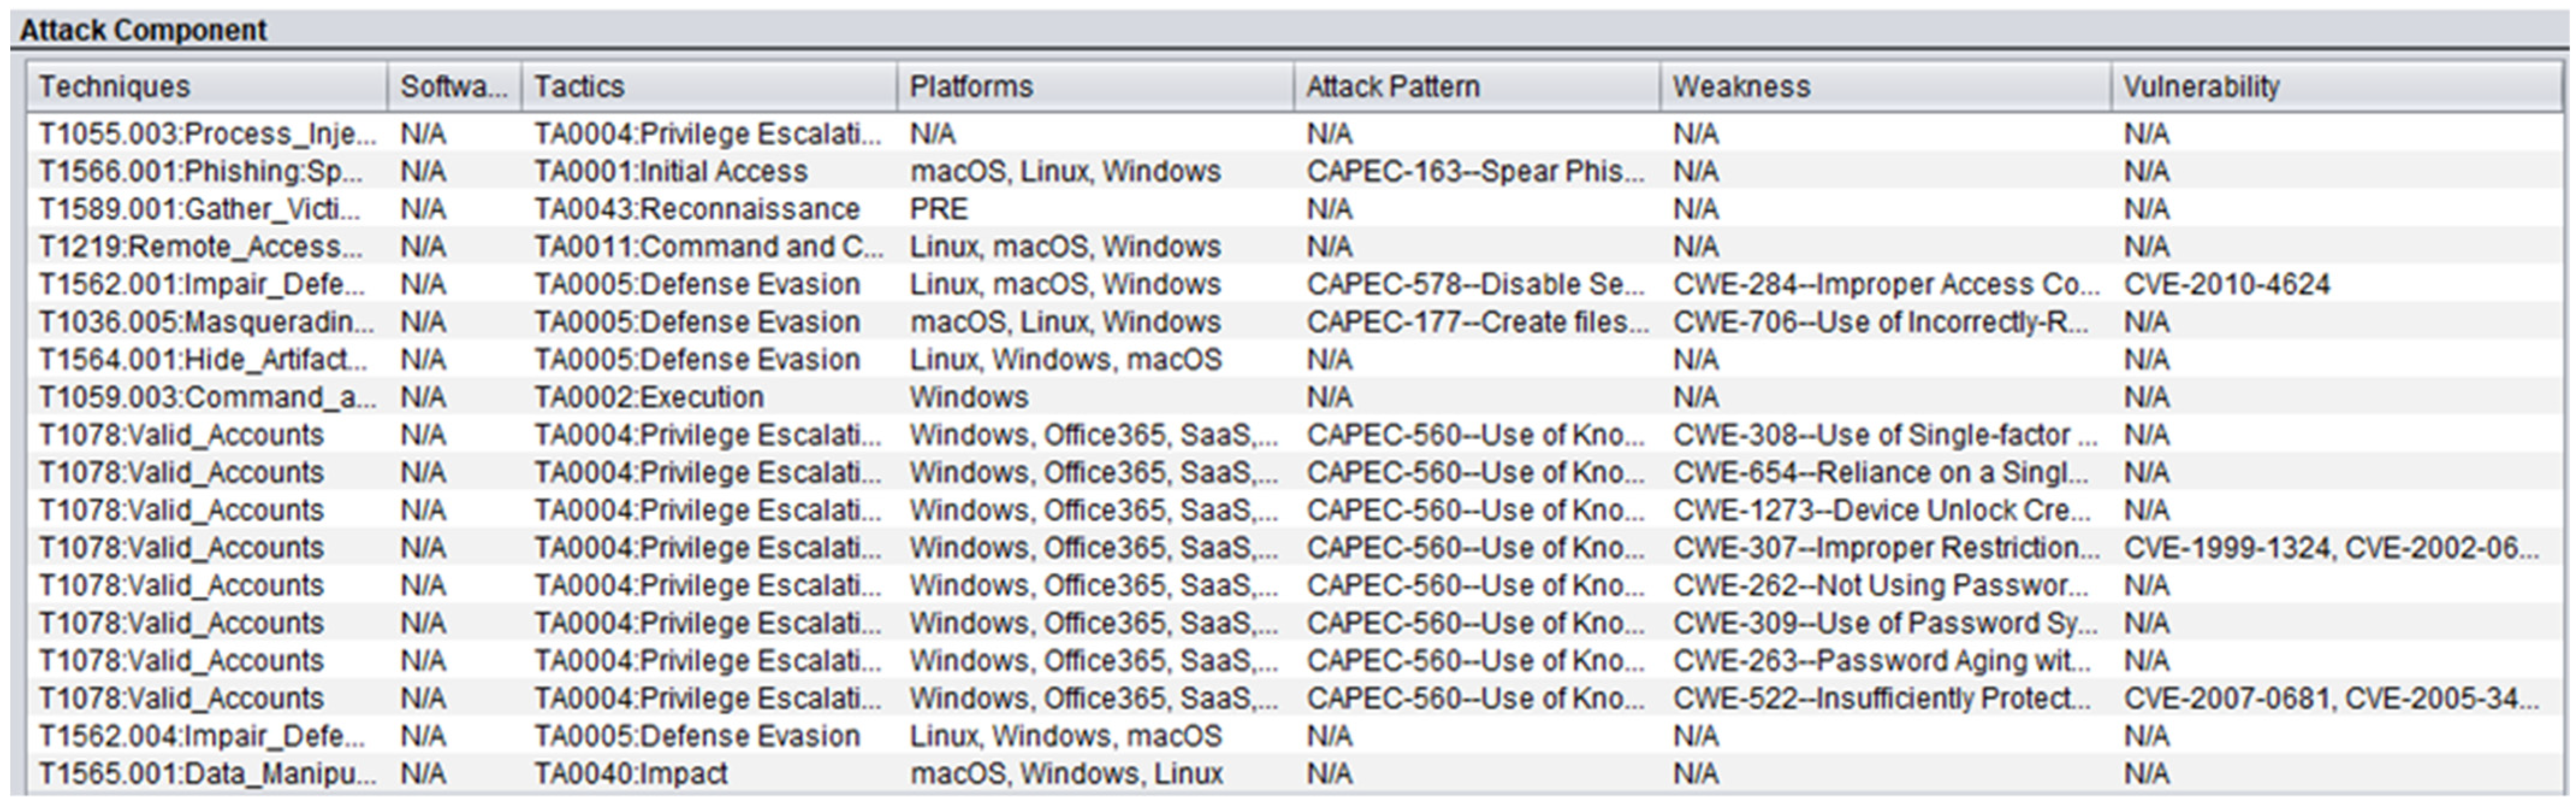Viewport: 2576px width, 809px height.
Task: Select the T1055.003 Process Injection row
Action: point(207,134)
